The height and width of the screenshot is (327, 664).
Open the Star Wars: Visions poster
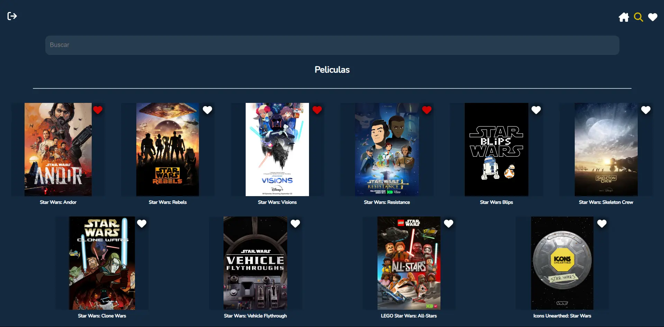[x=277, y=150]
